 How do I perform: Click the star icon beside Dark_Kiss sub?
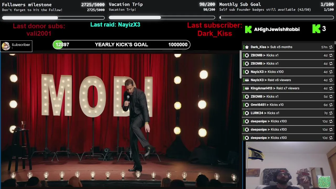point(247,47)
